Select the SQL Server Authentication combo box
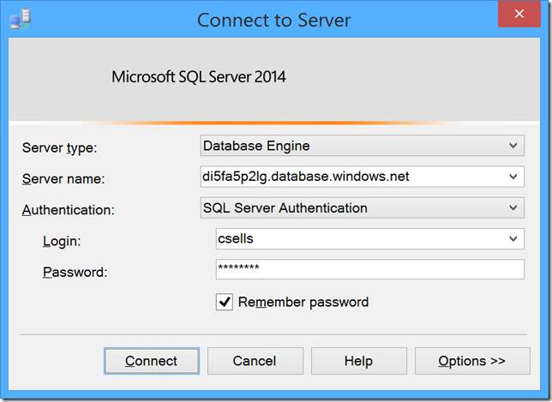Screen dimensions: 552x402 click(363, 207)
